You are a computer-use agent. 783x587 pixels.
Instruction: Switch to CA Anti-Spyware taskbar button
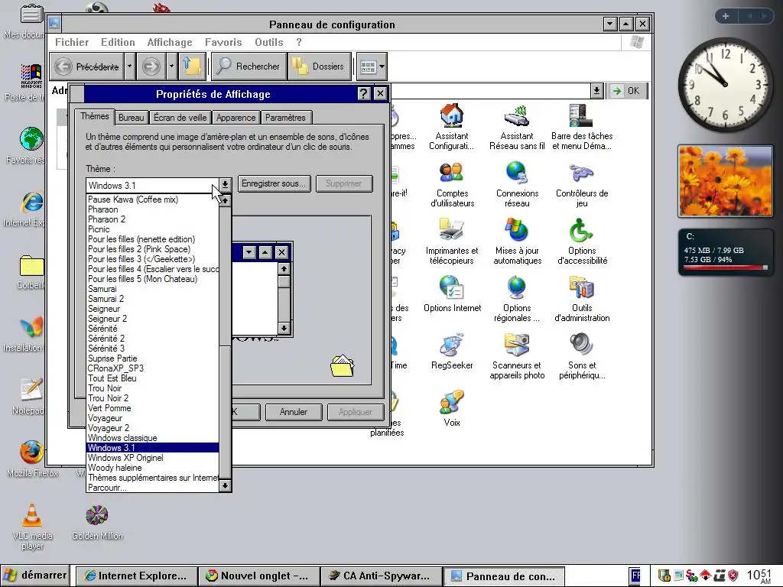point(381,576)
